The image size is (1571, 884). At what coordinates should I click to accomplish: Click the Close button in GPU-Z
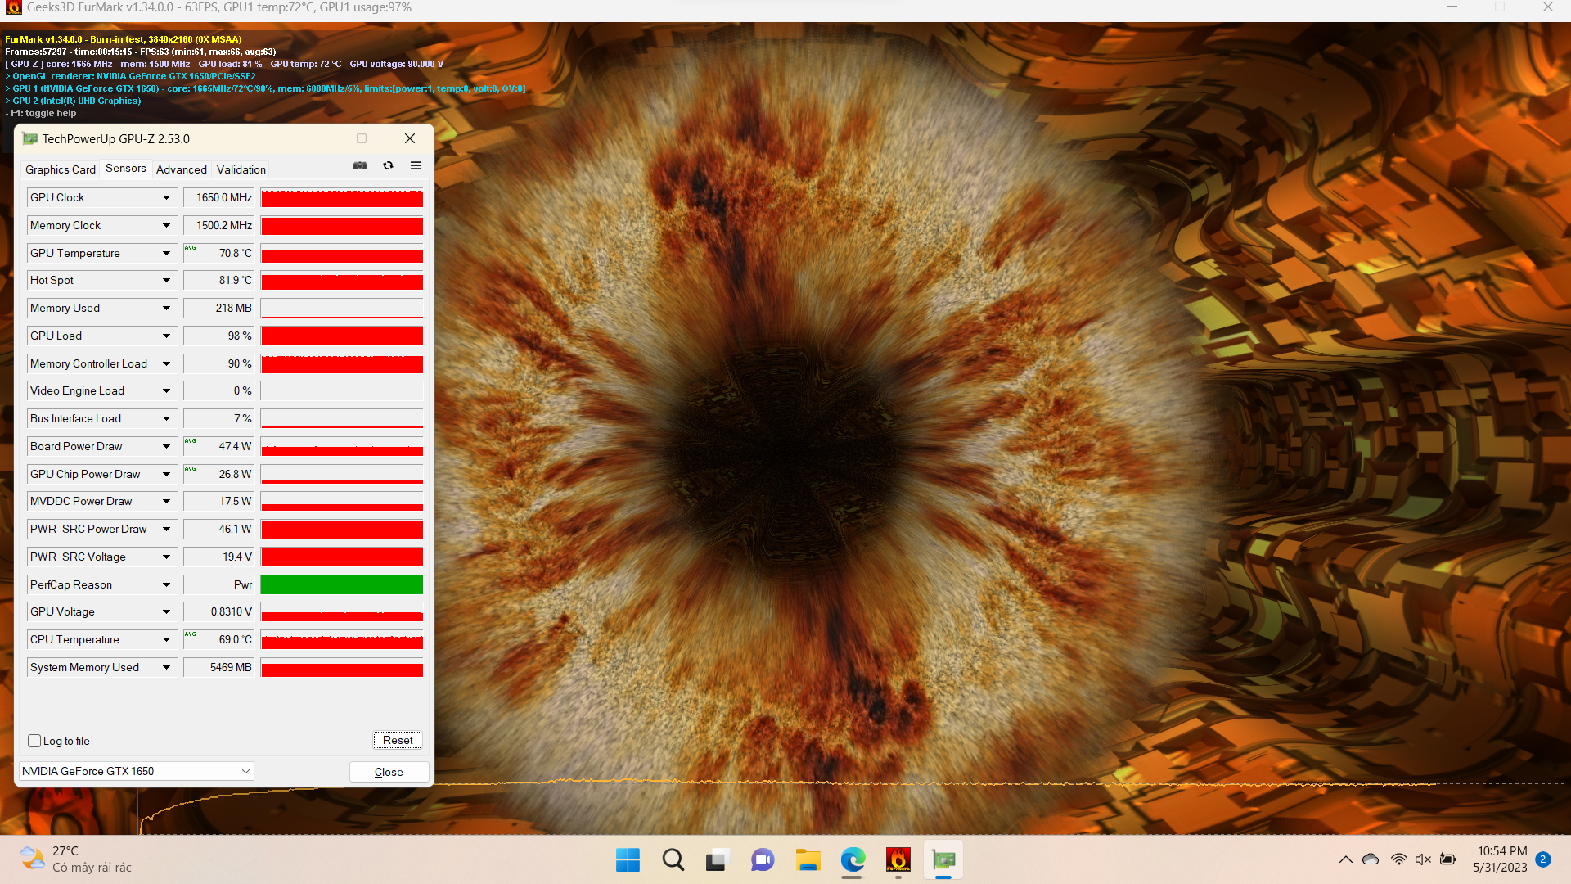click(x=387, y=772)
